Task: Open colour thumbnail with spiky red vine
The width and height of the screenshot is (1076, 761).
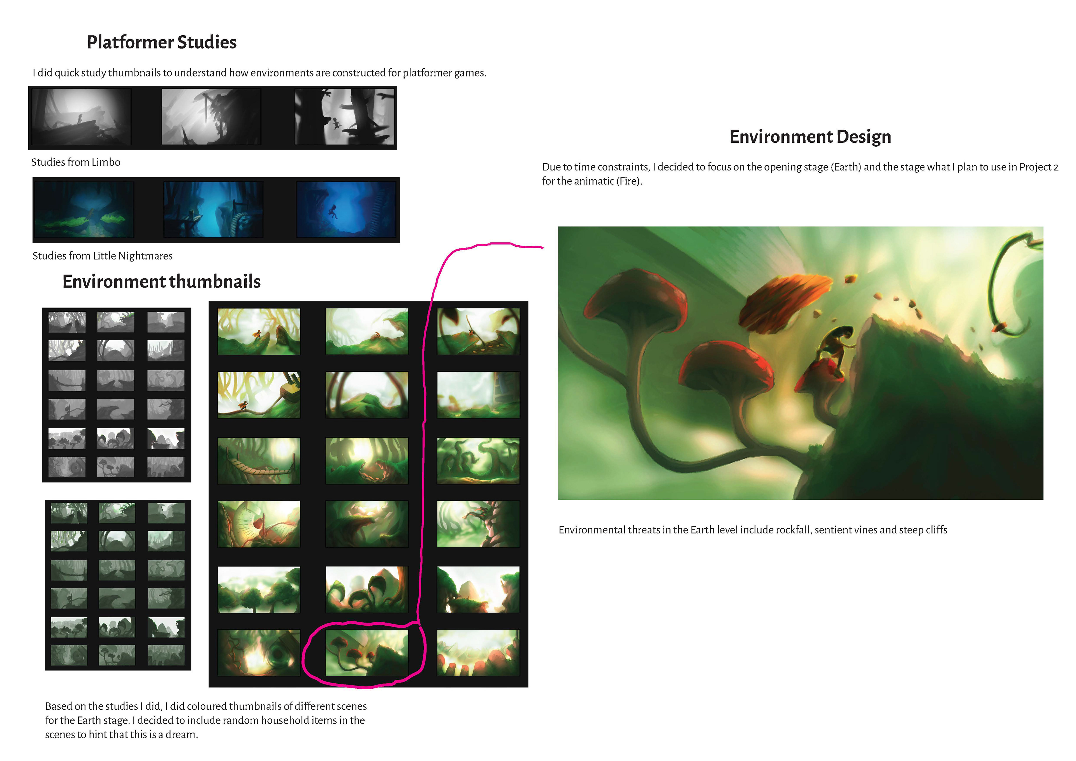Action: pos(478,524)
